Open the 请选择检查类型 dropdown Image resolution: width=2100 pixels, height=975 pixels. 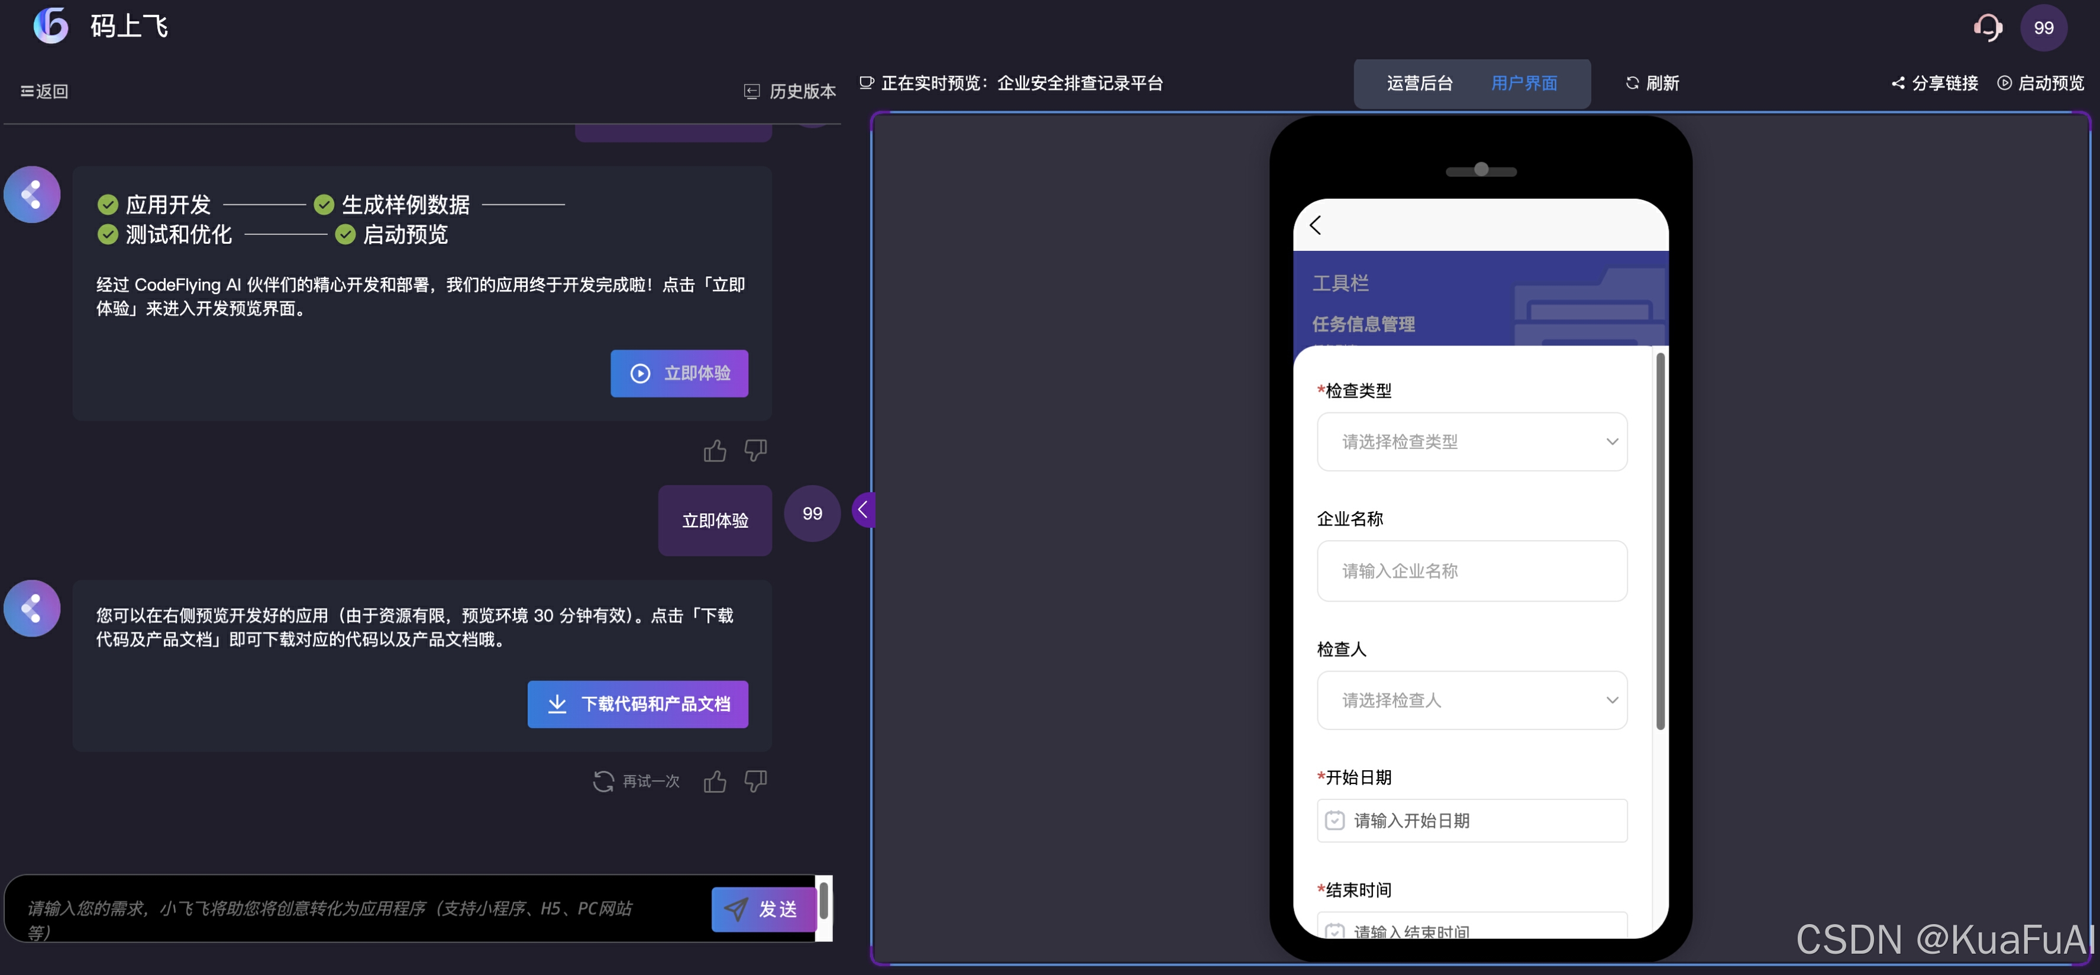(1471, 442)
